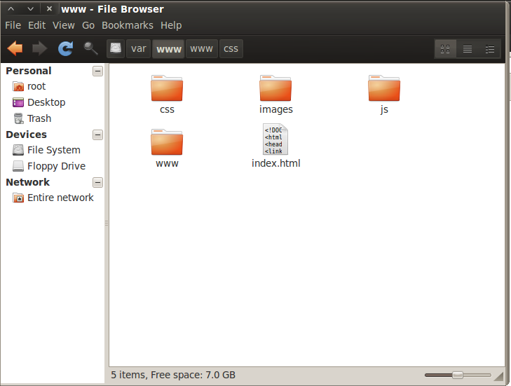Click the 'index.html' file name
Image resolution: width=511 pixels, height=386 pixels.
point(275,163)
